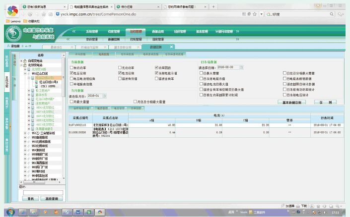
Task: Open the 系统管理 menu
Action: tap(92, 31)
